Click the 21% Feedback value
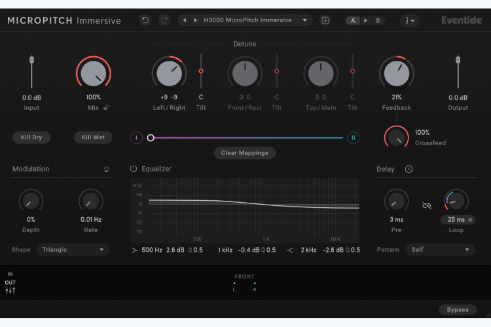 (x=397, y=97)
